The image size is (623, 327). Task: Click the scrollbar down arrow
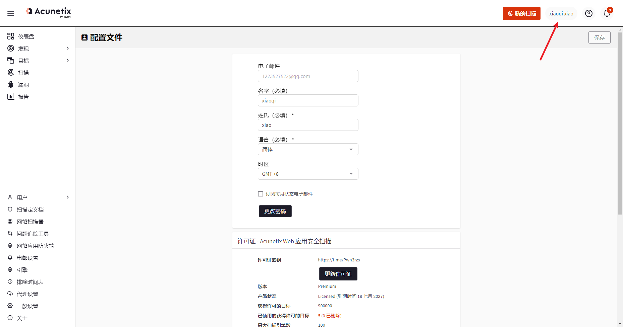(620, 324)
